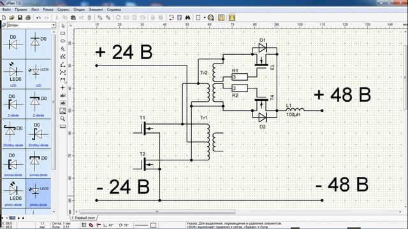This screenshot has width=408, height=229.
Task: Select the ellipse drawing tool
Action: pyautogui.click(x=62, y=41)
